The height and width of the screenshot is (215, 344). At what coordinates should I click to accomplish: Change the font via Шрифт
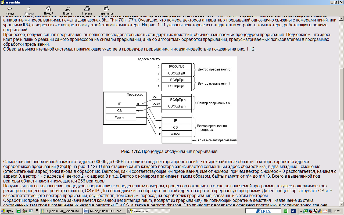click(x=68, y=10)
